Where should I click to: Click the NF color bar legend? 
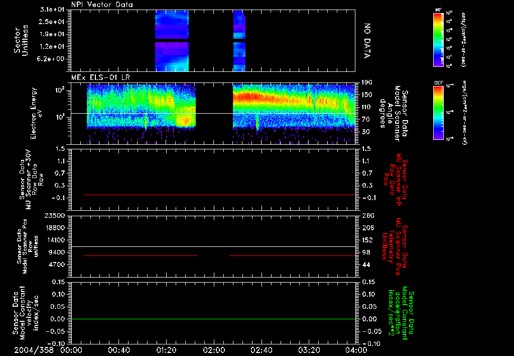(x=439, y=39)
